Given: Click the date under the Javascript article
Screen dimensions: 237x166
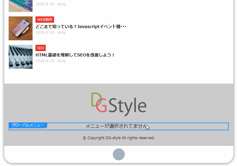Looking at the screenshot, I should coord(45,32).
